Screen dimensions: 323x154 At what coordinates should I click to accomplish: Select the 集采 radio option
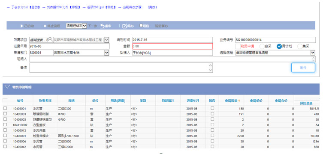(300, 46)
